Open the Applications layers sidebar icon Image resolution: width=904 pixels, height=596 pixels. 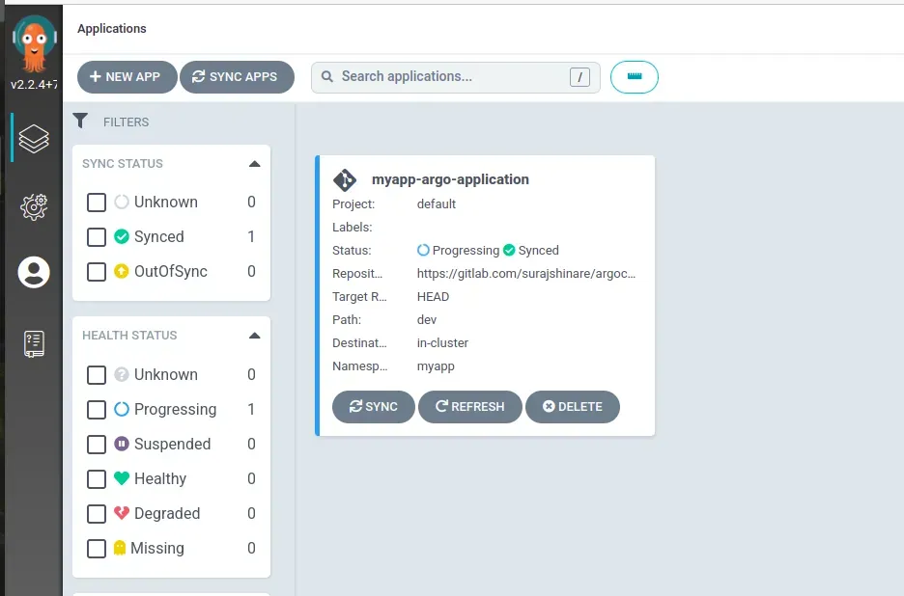coord(34,139)
